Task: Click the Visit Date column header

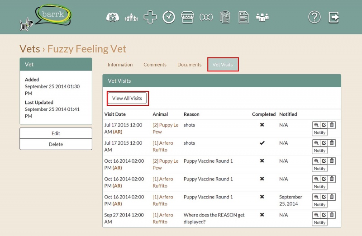Action: tap(115, 114)
